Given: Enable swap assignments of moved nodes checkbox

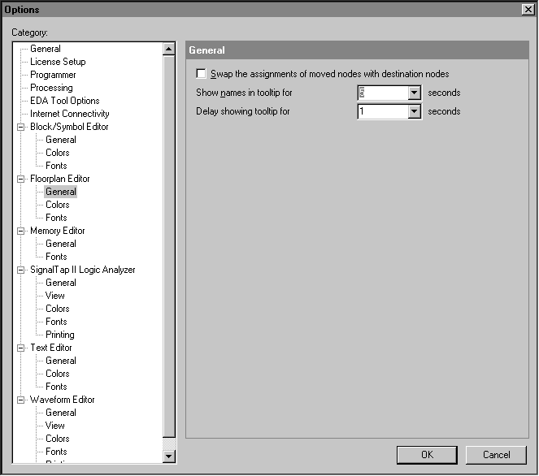Looking at the screenshot, I should pyautogui.click(x=202, y=74).
